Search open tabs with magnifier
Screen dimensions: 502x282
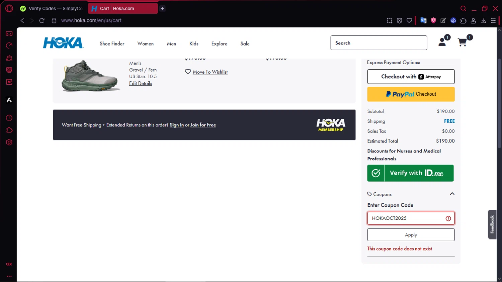point(463,8)
